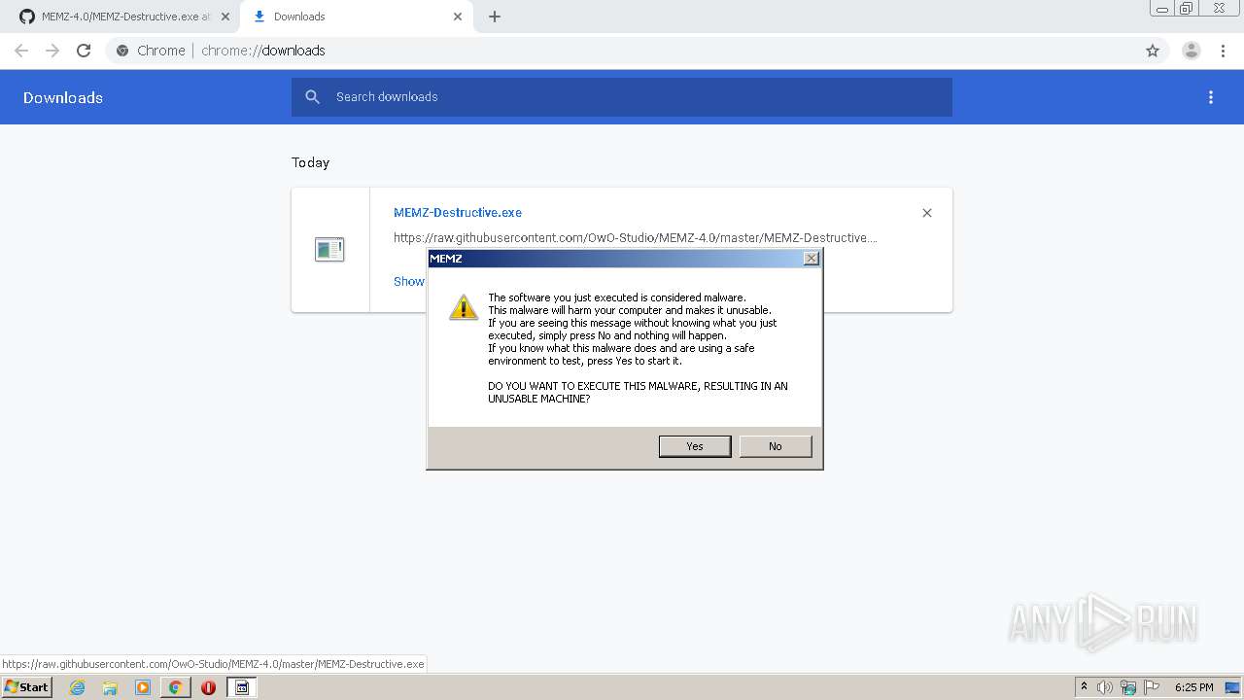Reload the downloads page
1244x700 pixels.
pyautogui.click(x=84, y=51)
